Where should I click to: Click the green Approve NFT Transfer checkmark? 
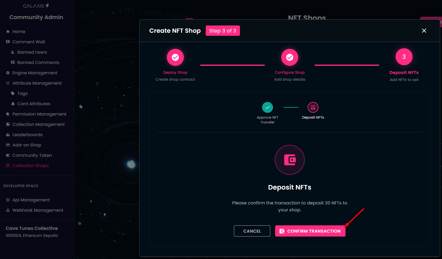[x=268, y=107]
